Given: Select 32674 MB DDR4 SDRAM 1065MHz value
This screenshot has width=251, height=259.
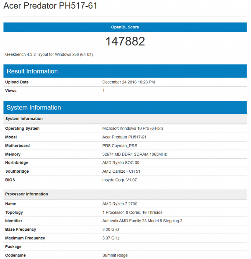Looking at the screenshot, I should click(x=134, y=154).
